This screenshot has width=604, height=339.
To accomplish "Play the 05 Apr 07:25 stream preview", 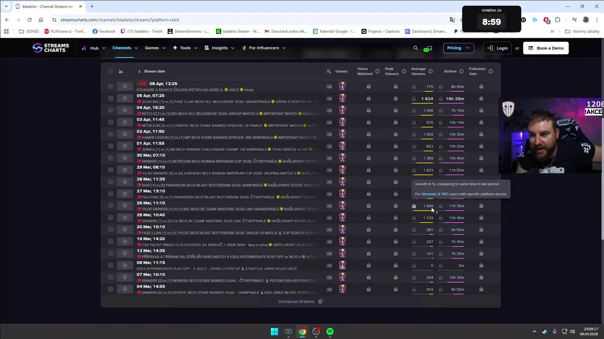I will 125,98.
